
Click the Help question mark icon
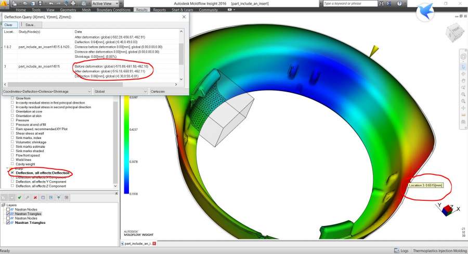[x=399, y=4]
